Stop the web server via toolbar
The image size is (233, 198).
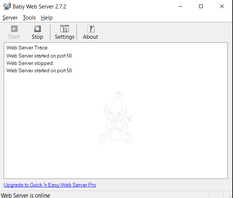pyautogui.click(x=37, y=32)
